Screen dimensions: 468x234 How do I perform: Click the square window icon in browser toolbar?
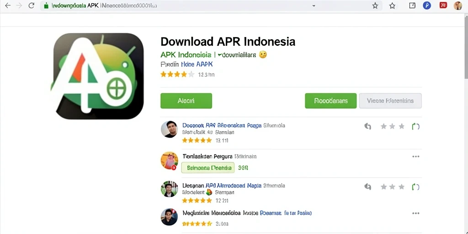[x=412, y=5]
